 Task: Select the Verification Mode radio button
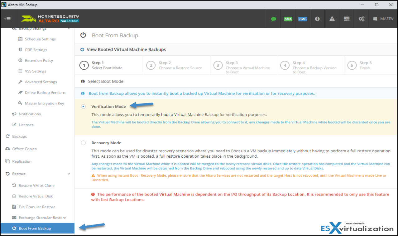83,106
